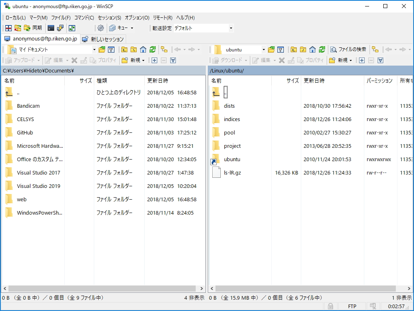The width and height of the screenshot is (414, 311).
Task: Open the preferences gear icon
Action: tap(101, 28)
